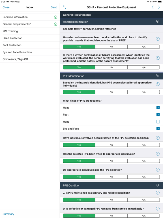163x218 pixels.
Task: Tap the Send button
Action: [54, 7]
